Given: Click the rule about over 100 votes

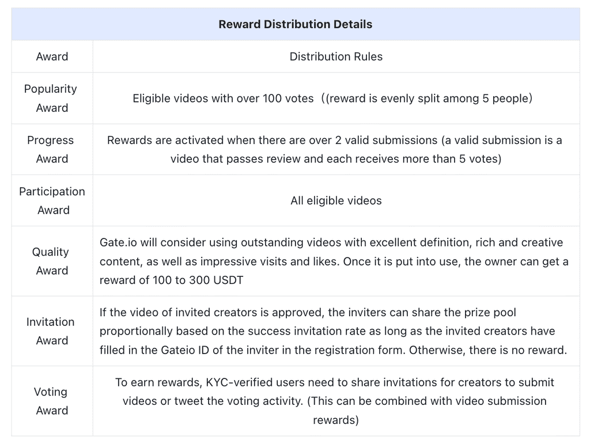Looking at the screenshot, I should point(225,98).
